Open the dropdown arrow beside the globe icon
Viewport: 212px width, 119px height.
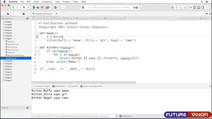58,7
